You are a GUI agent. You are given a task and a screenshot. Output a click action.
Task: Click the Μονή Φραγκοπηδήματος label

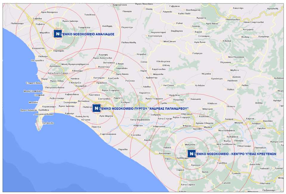coord(75,64)
